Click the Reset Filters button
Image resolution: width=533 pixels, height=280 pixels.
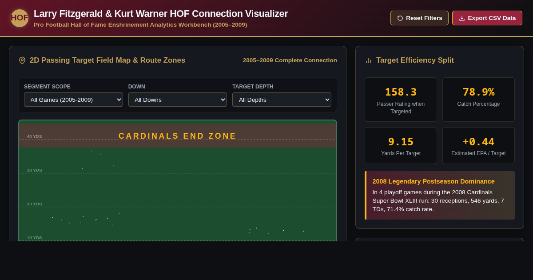tap(419, 18)
